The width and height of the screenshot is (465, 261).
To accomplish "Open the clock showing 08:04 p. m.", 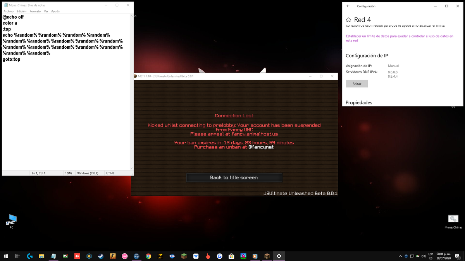I will coord(444,256).
